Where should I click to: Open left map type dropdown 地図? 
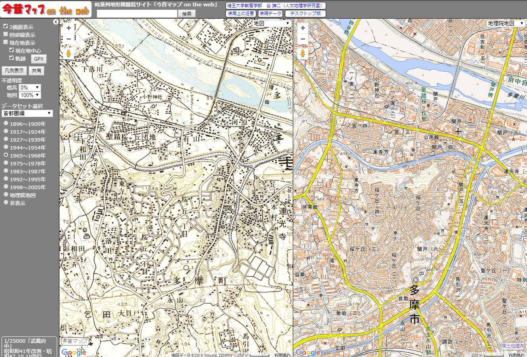click(x=272, y=23)
